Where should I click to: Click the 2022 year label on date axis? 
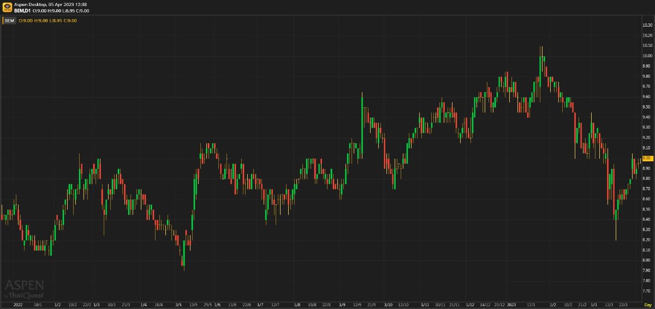coord(18,305)
